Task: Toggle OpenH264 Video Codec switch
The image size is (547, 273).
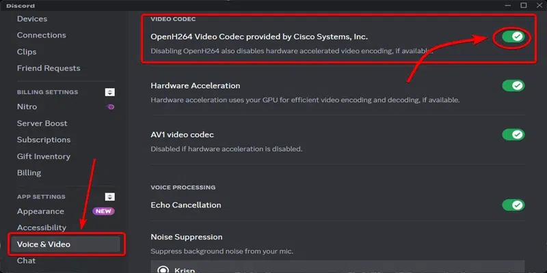Action: (x=513, y=36)
